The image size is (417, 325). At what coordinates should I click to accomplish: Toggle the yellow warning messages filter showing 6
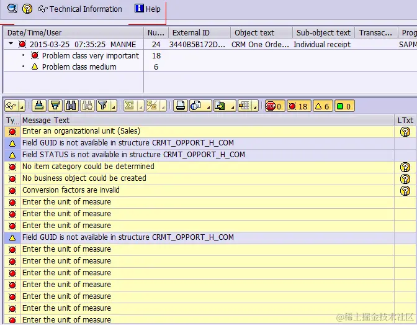(323, 106)
